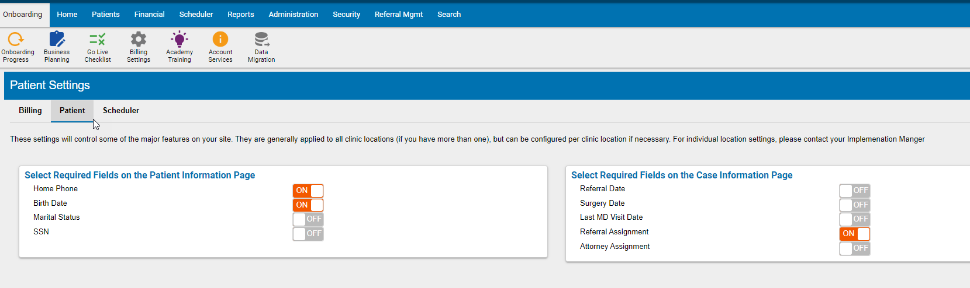Enable the Marital Status required toggle
This screenshot has width=970, height=288.
point(308,219)
